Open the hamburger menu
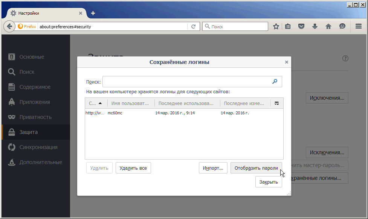Viewport: 368px width, 219px height. tap(358, 26)
